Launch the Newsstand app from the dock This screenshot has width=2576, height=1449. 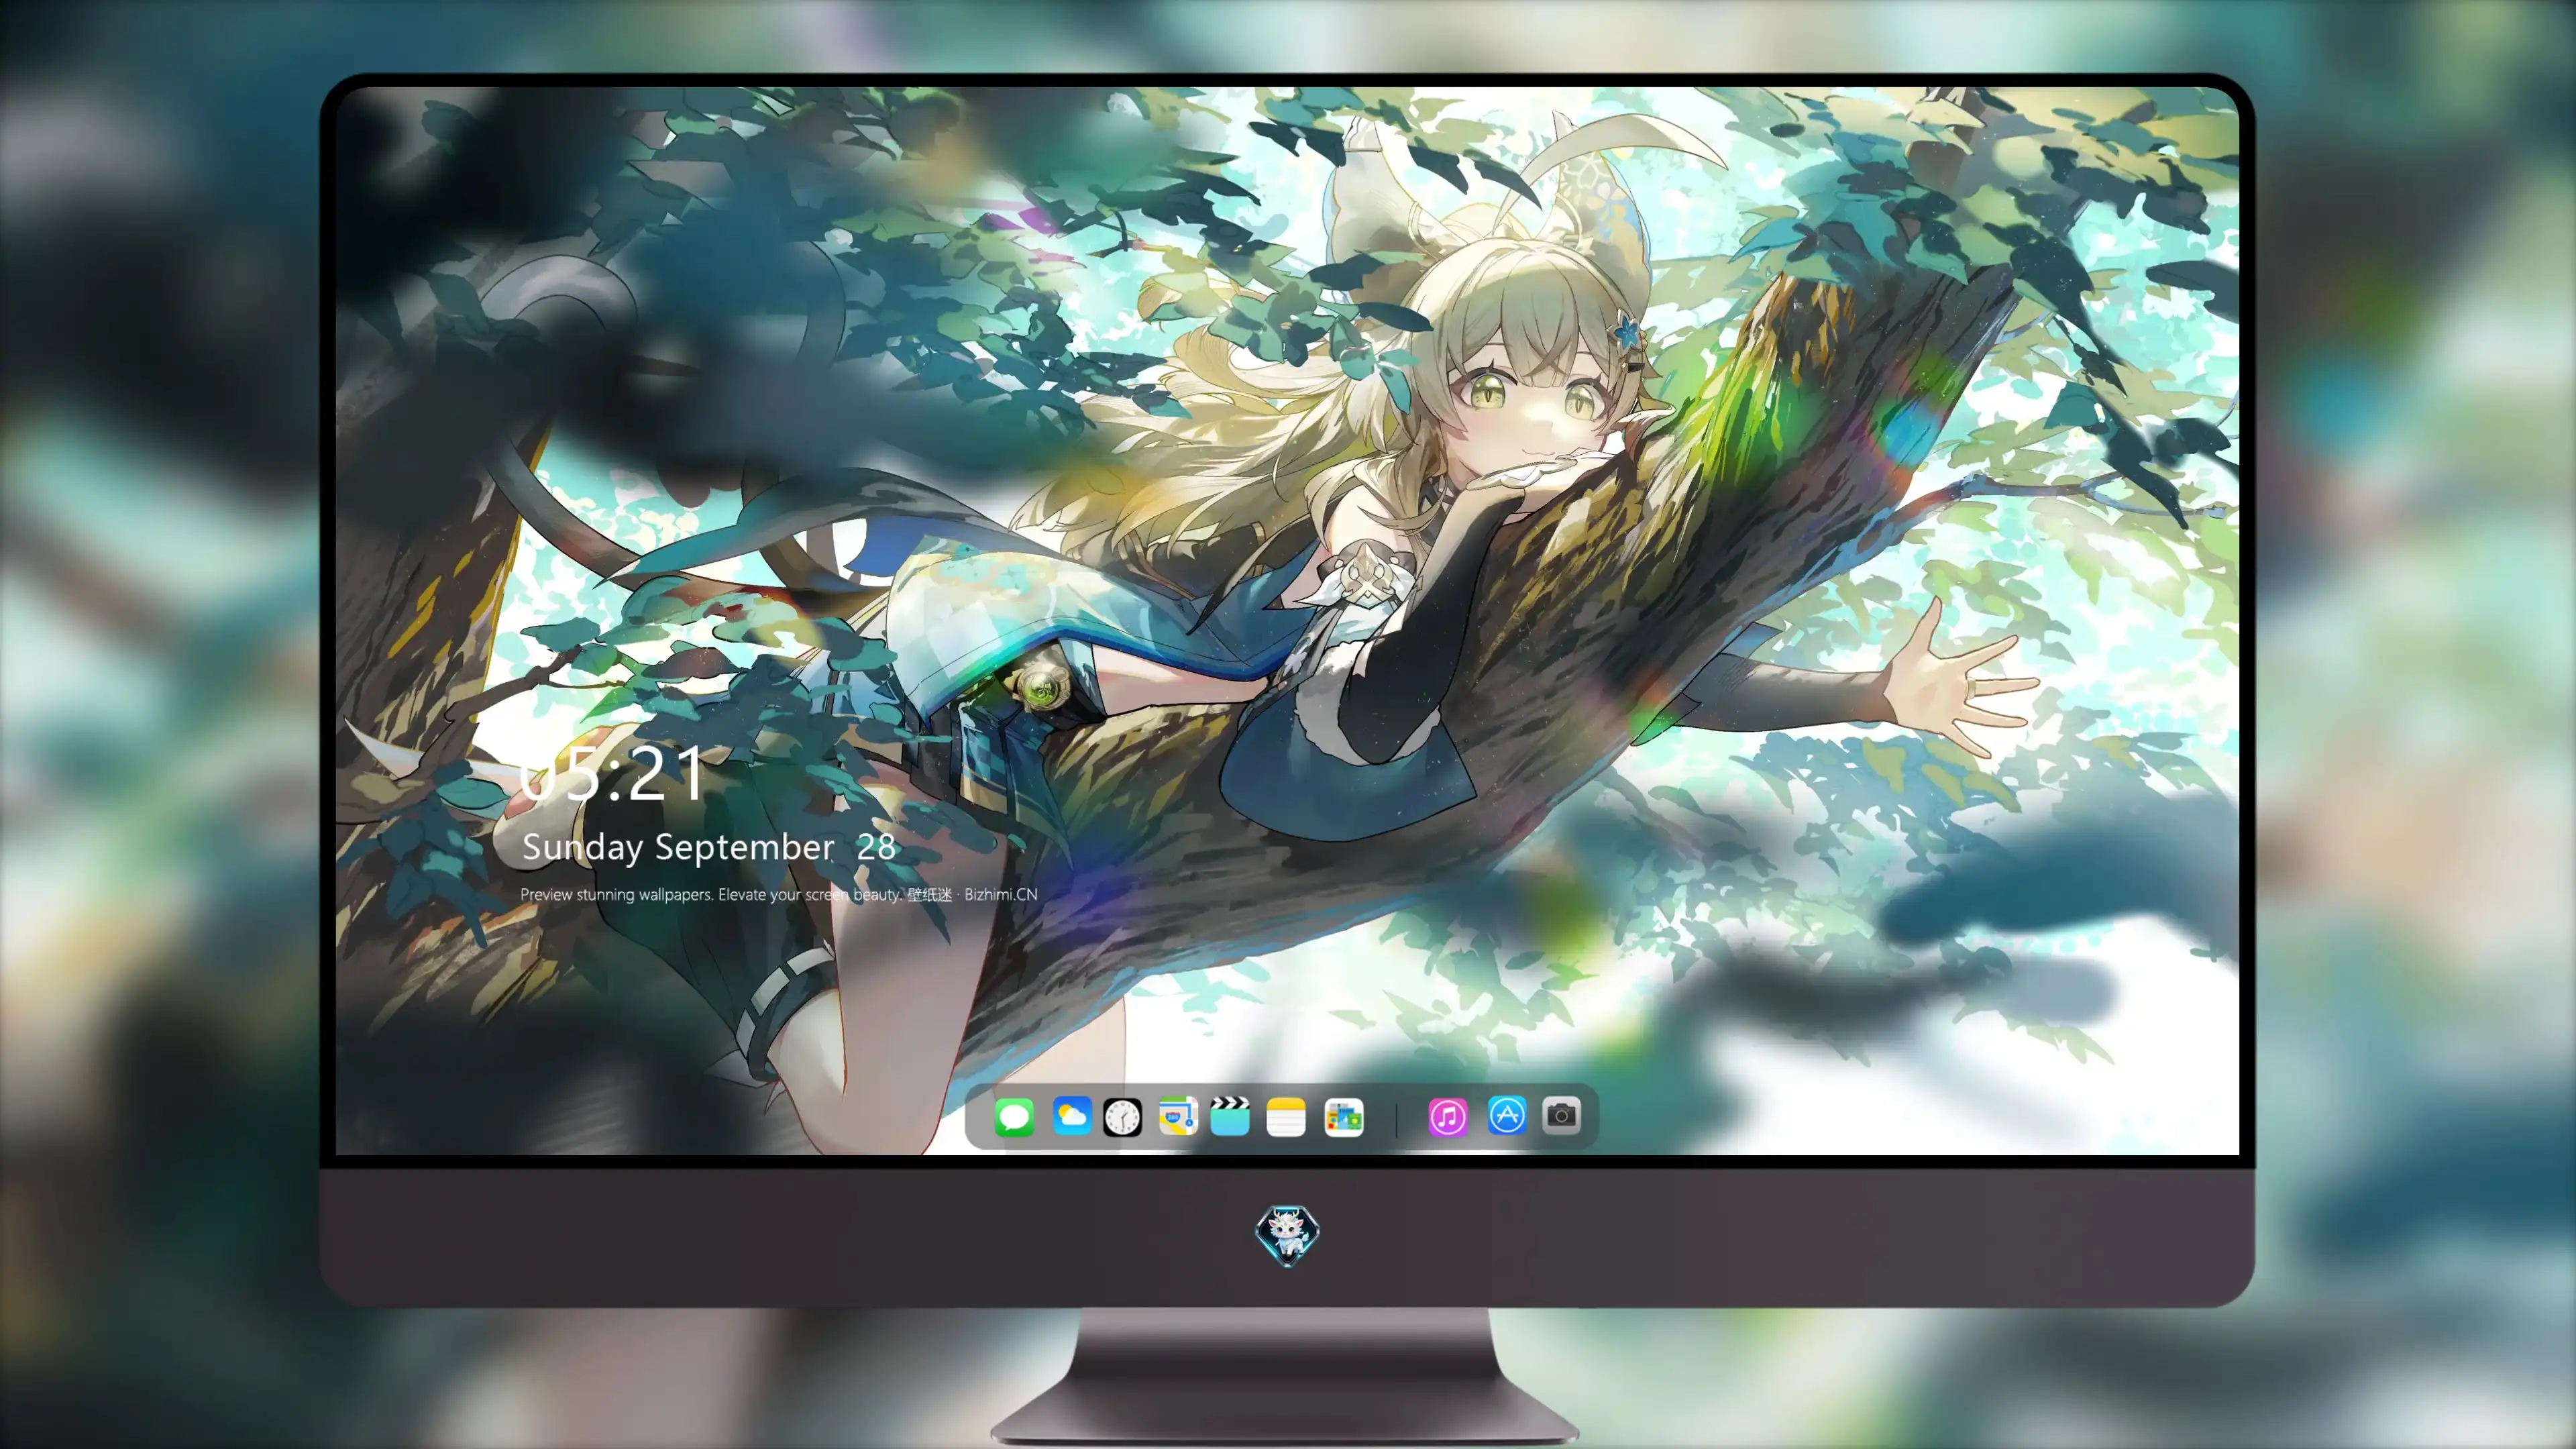coord(1343,1117)
